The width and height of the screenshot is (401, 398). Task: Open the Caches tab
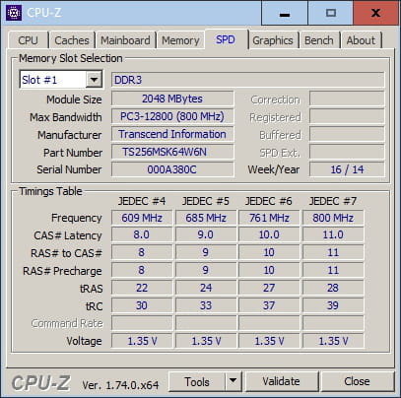72,40
